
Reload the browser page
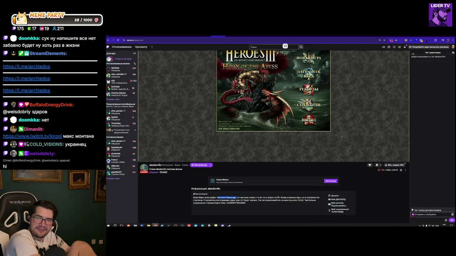[x=118, y=40]
